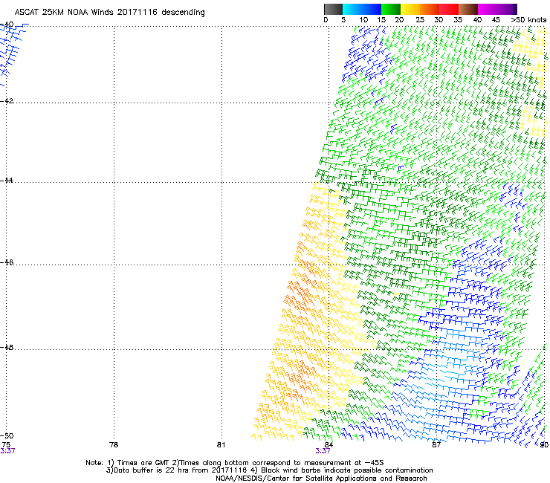Select the longitude label "81"

click(x=221, y=445)
